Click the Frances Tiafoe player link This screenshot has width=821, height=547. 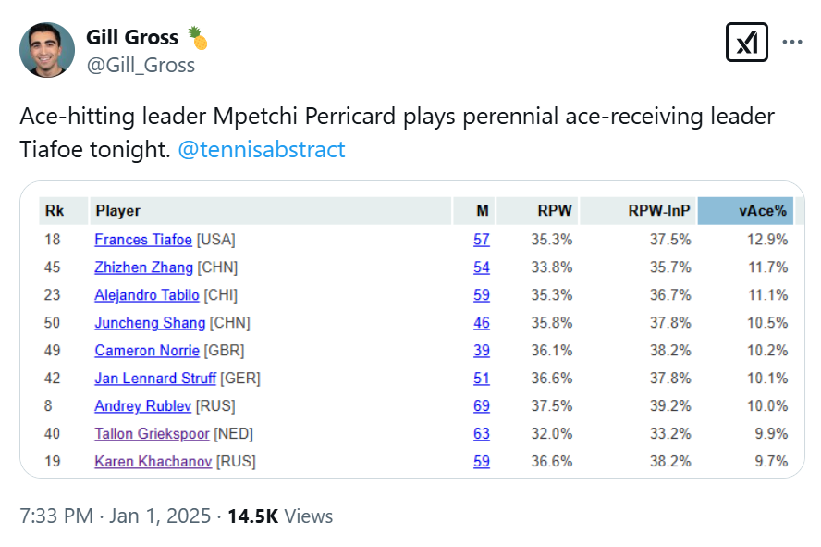pyautogui.click(x=143, y=240)
